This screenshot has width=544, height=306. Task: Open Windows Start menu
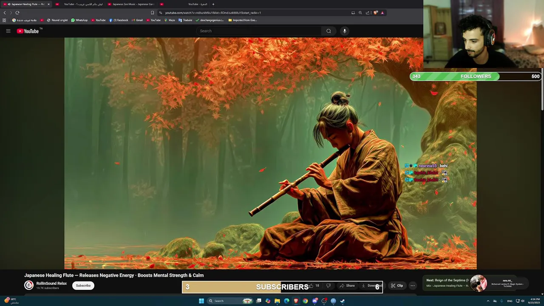tap(201, 301)
